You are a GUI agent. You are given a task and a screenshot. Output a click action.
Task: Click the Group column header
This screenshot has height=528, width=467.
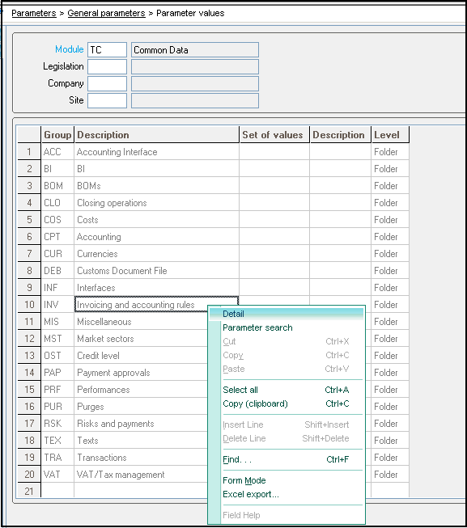pos(57,135)
